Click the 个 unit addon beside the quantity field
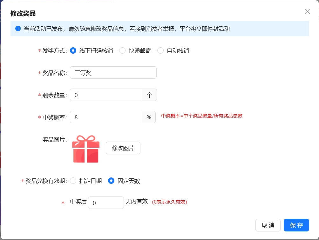Viewport: 319px width, 240px height. pos(149,95)
